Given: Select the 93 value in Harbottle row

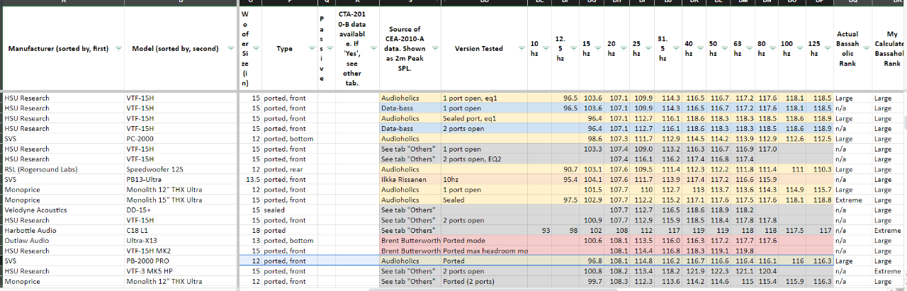Looking at the screenshot, I should point(541,231).
